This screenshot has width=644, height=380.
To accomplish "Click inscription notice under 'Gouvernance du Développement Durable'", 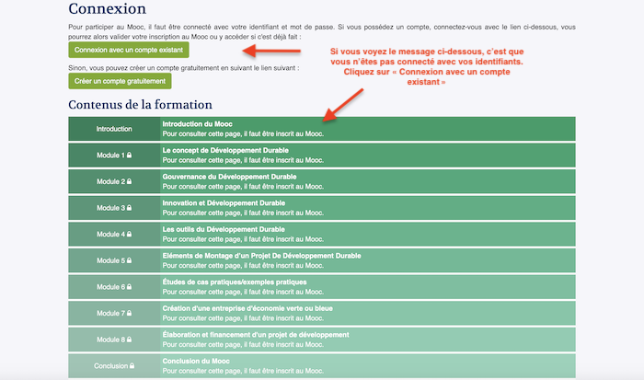I will pos(243,186).
